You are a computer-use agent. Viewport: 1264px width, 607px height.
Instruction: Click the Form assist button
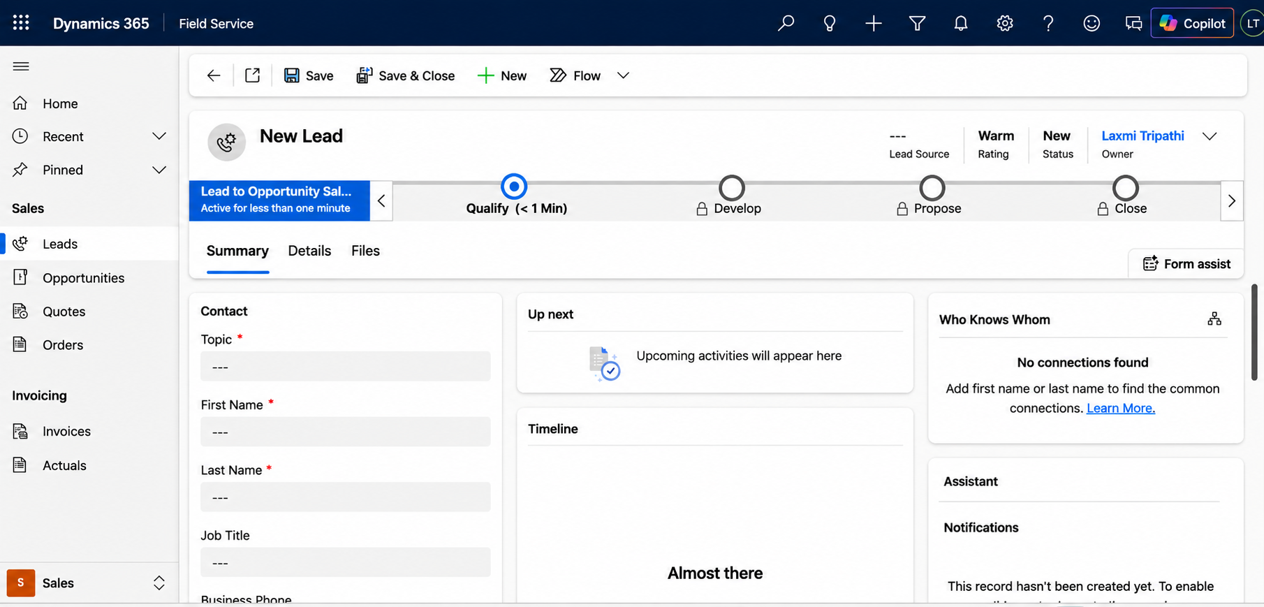pos(1186,263)
